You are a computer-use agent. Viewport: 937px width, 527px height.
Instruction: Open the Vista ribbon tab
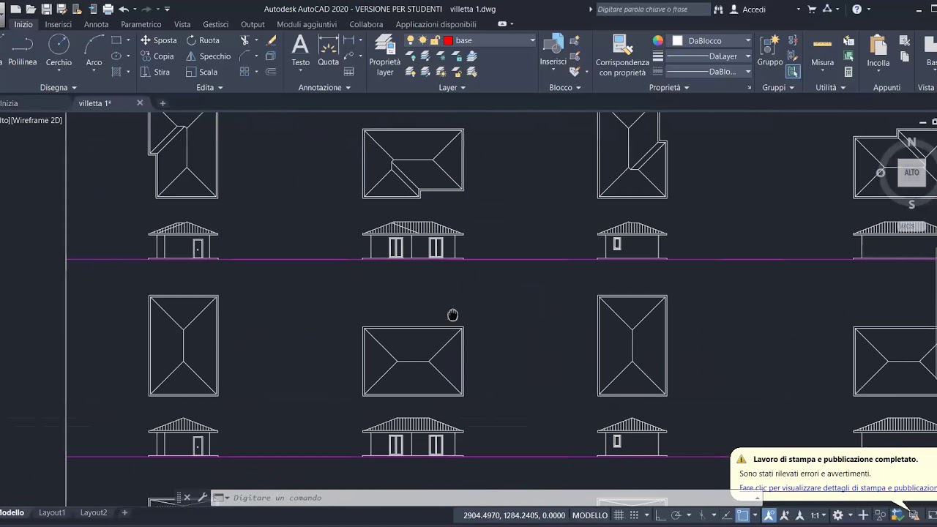click(182, 24)
